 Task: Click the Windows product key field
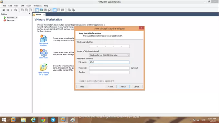pos(109,46)
